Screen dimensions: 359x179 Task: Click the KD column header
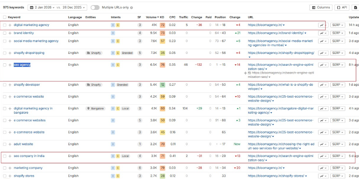162,17
